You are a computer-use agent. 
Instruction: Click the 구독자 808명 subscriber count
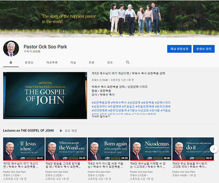pyautogui.click(x=32, y=51)
